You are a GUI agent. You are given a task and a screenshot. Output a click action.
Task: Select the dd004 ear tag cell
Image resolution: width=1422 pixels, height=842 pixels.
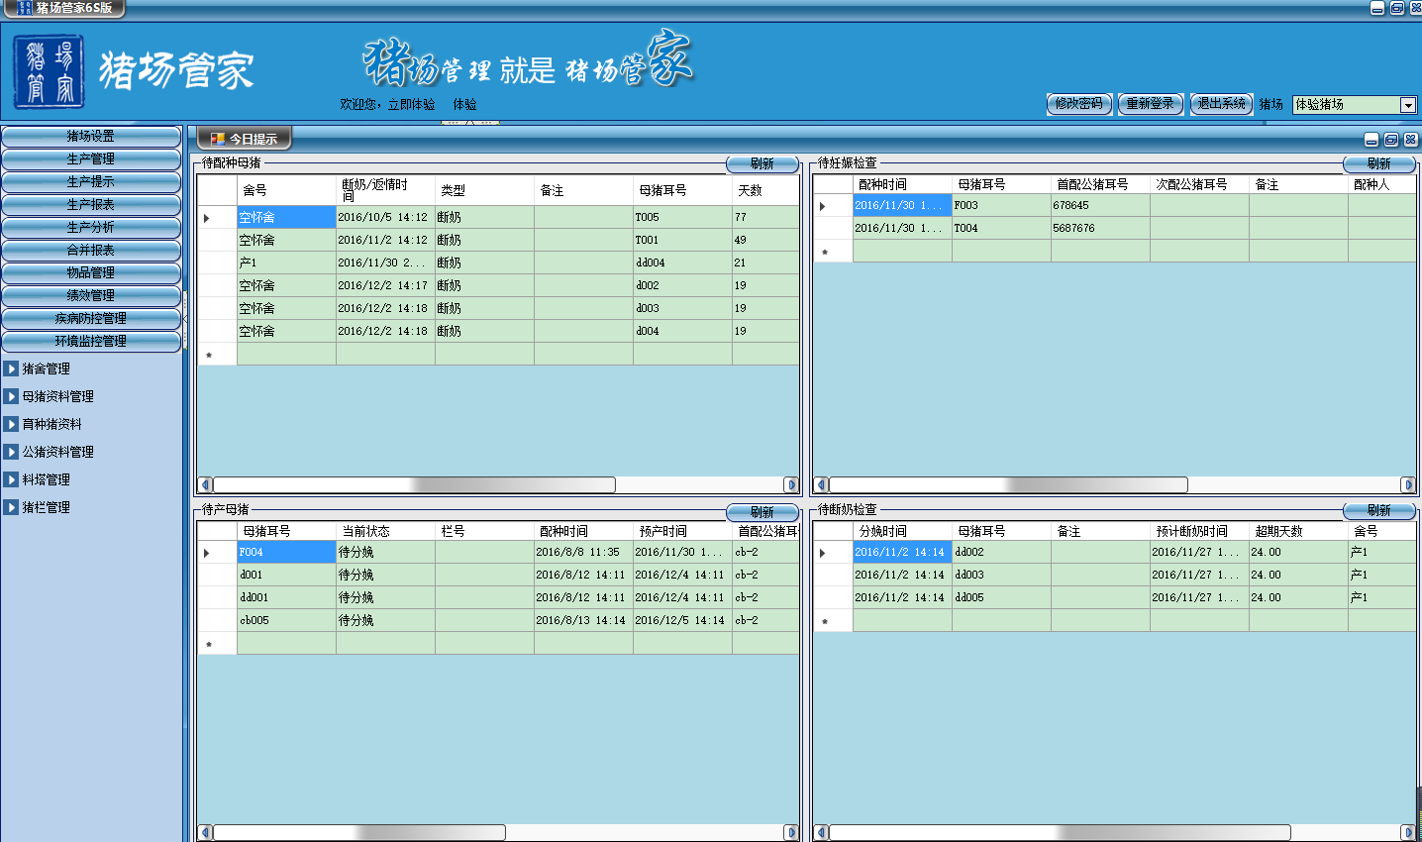[x=682, y=263]
